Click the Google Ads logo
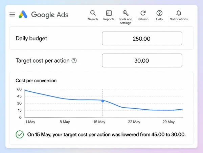Viewport: 203px width, 153px height. (x=23, y=14)
